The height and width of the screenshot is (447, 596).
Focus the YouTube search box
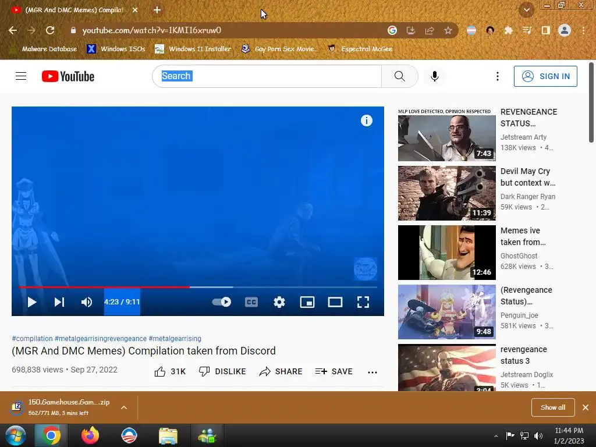pos(267,76)
